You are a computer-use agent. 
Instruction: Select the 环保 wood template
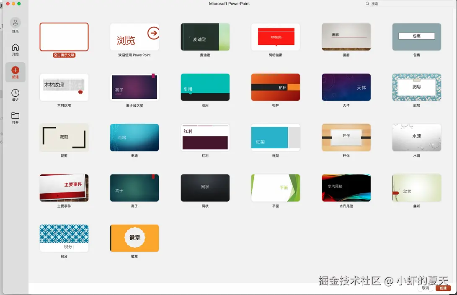tap(346, 137)
